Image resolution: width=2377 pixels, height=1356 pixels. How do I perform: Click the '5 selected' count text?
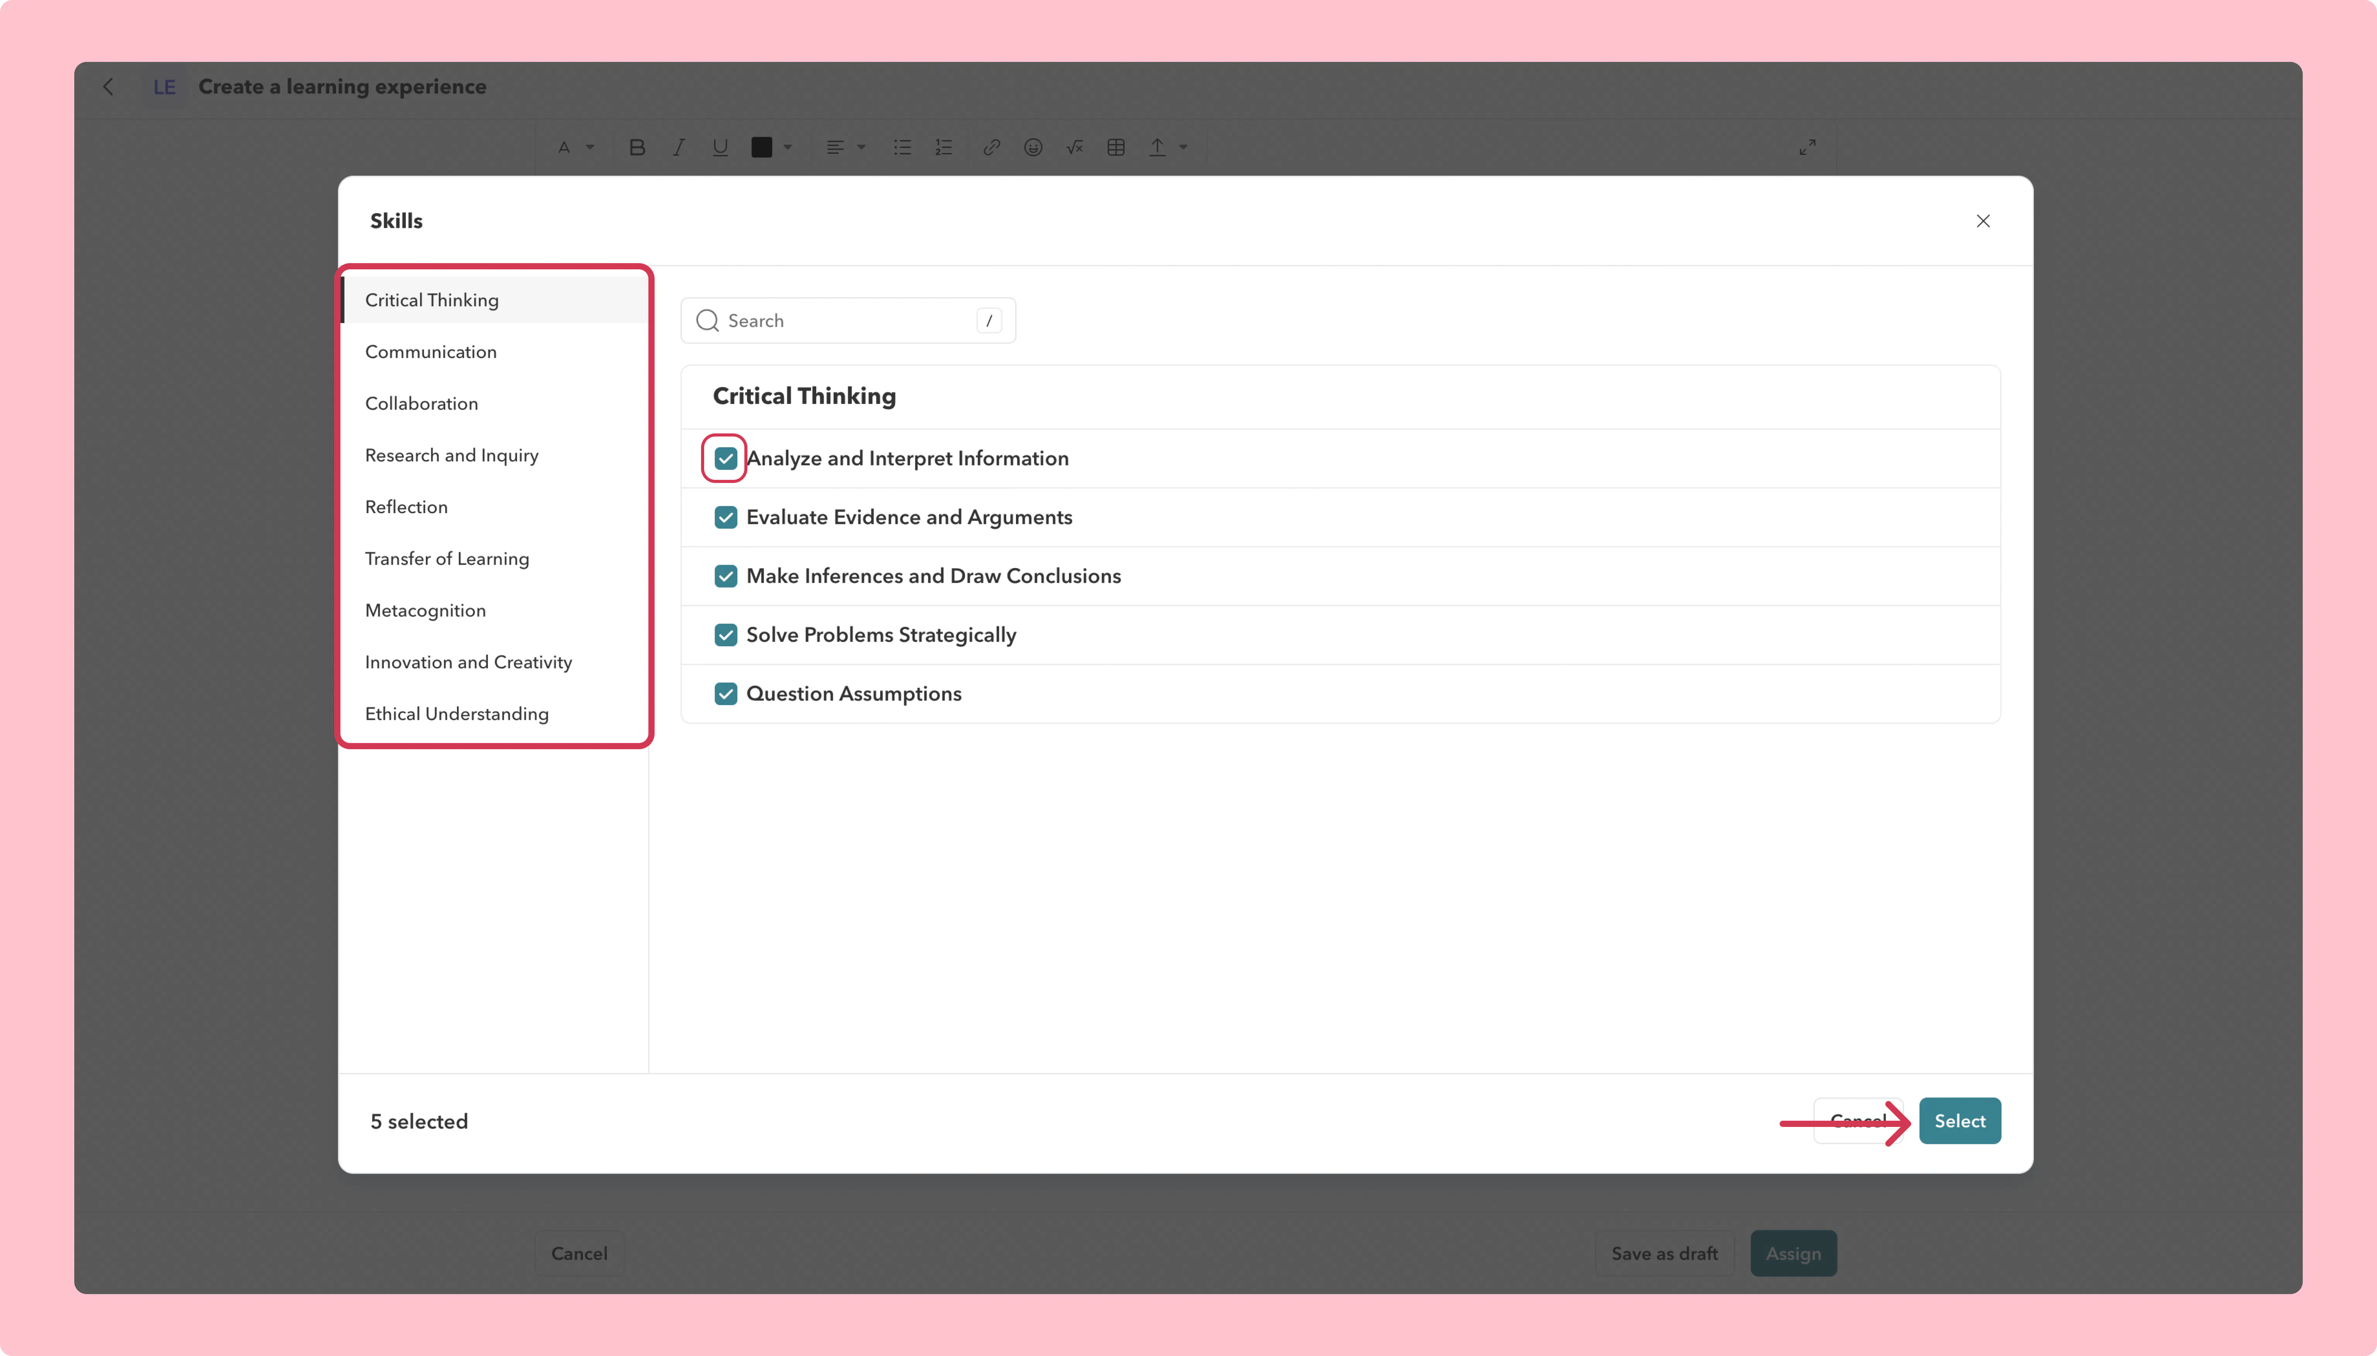(419, 1121)
